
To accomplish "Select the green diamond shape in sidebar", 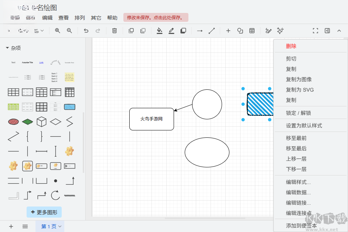I will point(27,122).
